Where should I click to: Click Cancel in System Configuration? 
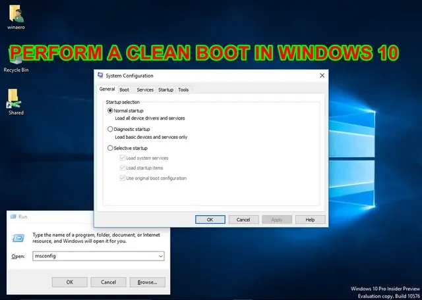(x=243, y=220)
